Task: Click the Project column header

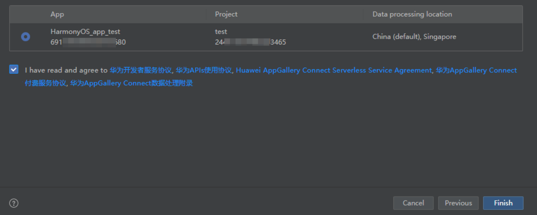Action: point(226,14)
